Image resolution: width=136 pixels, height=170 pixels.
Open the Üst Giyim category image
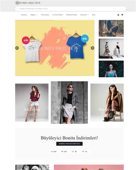point(69,103)
